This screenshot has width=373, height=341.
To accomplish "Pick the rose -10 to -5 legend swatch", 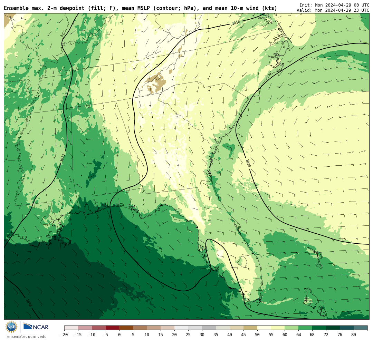I will 99,328.
